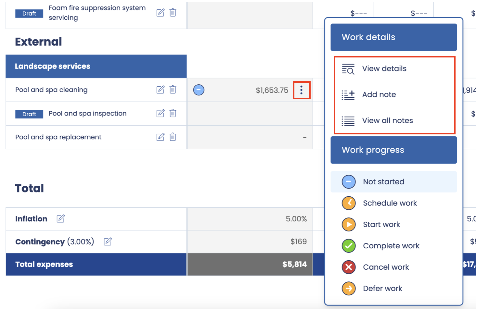
Task: Open the three-dot menu beside $1,653.75
Action: click(x=301, y=90)
